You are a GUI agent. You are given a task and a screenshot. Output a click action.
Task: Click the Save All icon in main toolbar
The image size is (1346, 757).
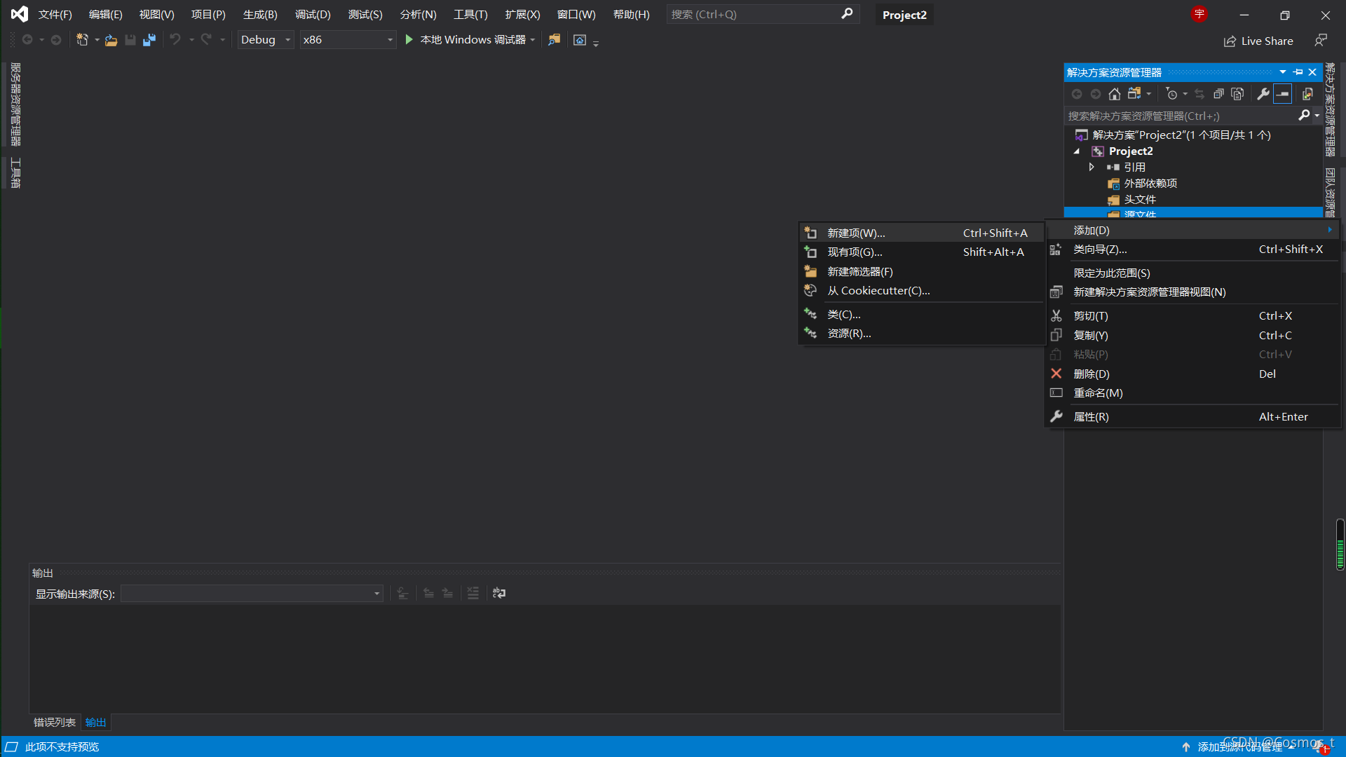click(149, 40)
